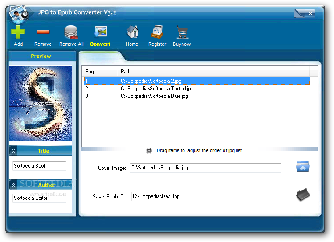Click the Buynow label text

(182, 44)
